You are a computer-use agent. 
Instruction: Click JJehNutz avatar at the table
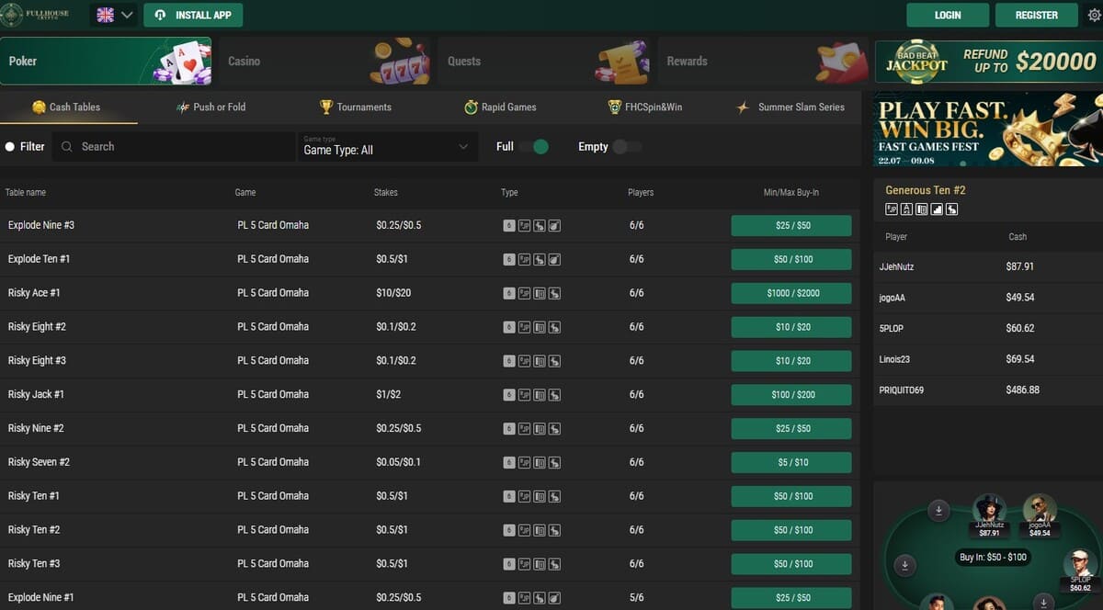pyautogui.click(x=989, y=509)
